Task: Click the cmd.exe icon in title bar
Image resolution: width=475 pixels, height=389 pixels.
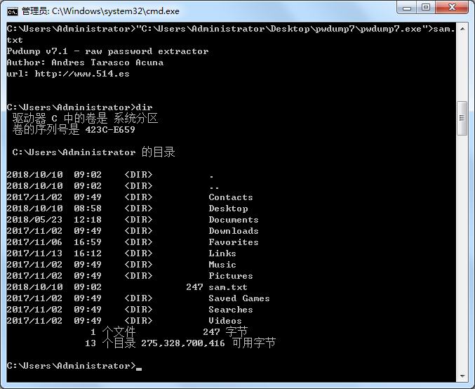Action: point(13,11)
